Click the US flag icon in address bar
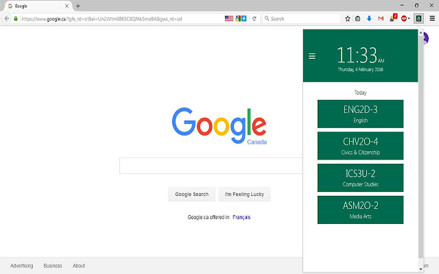 pyautogui.click(x=228, y=18)
